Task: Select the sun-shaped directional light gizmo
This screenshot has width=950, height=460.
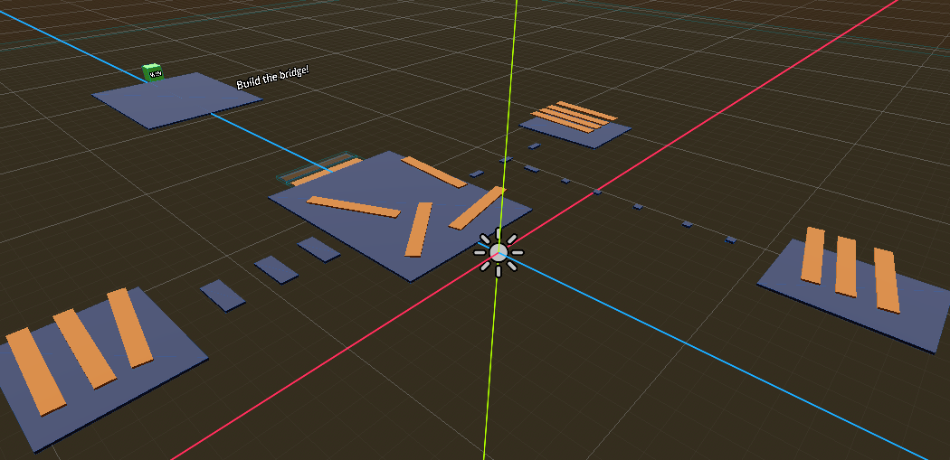Action: coord(499,252)
